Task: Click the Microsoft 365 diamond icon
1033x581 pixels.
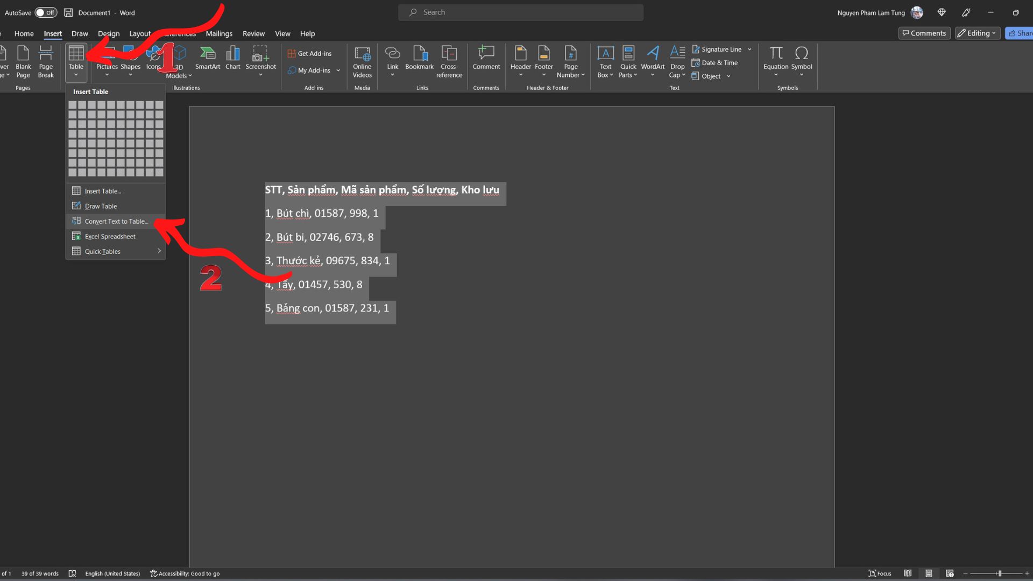Action: point(942,12)
